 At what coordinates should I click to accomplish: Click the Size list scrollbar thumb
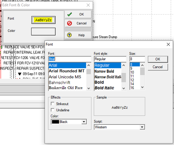coord(142,71)
